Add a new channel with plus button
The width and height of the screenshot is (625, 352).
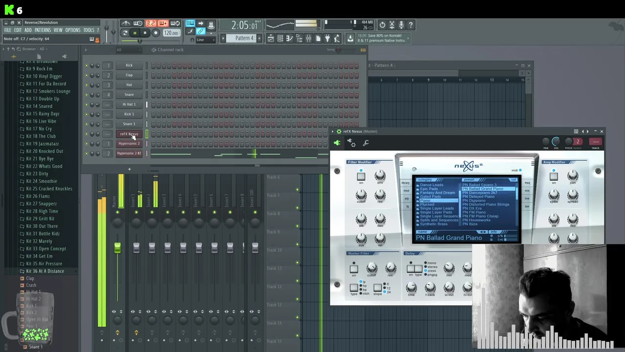click(x=129, y=170)
